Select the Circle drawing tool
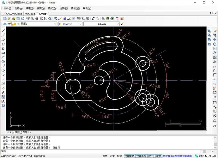This screenshot has width=218, height=158. [3, 62]
